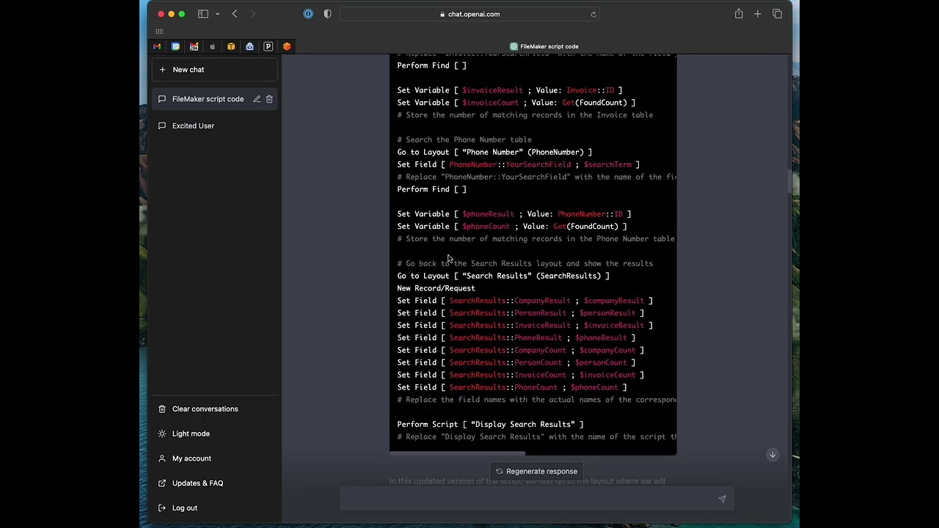939x528 pixels.
Task: Click the Set Variable $phoneCount line
Action: pos(512,227)
